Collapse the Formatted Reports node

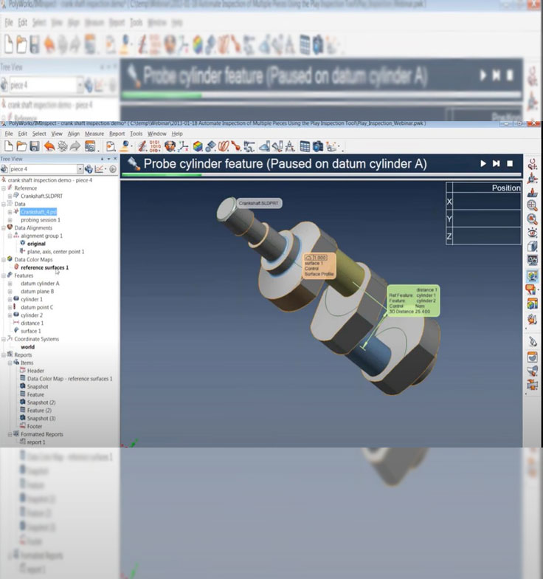coord(10,434)
